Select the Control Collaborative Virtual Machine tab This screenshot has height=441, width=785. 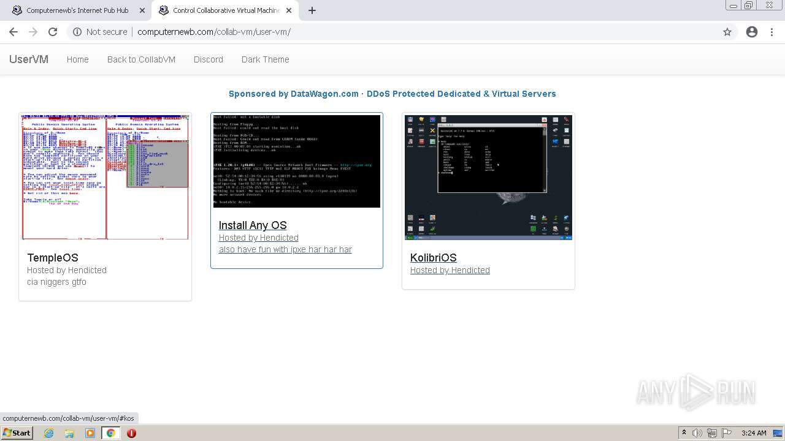click(x=225, y=10)
